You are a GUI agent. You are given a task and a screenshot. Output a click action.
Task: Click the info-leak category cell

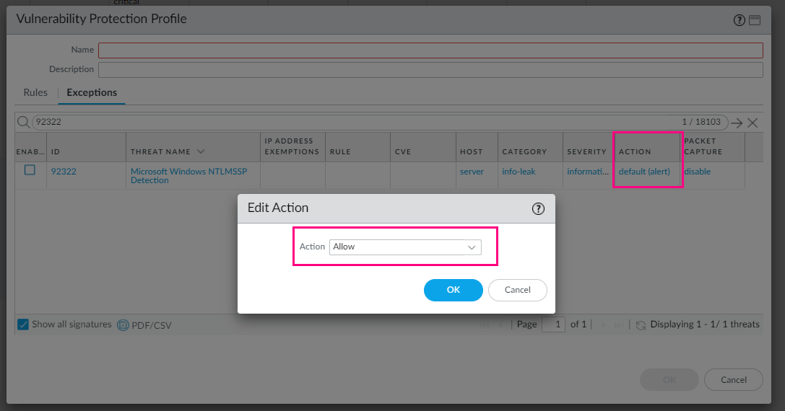[519, 172]
